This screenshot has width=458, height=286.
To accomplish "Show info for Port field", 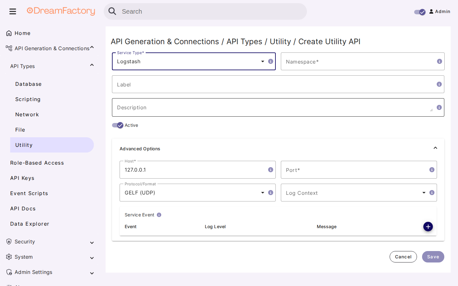I will click(432, 170).
